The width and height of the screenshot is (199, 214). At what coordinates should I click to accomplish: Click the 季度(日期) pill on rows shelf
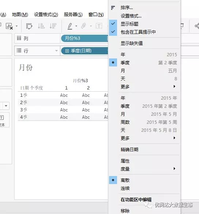click(x=85, y=51)
